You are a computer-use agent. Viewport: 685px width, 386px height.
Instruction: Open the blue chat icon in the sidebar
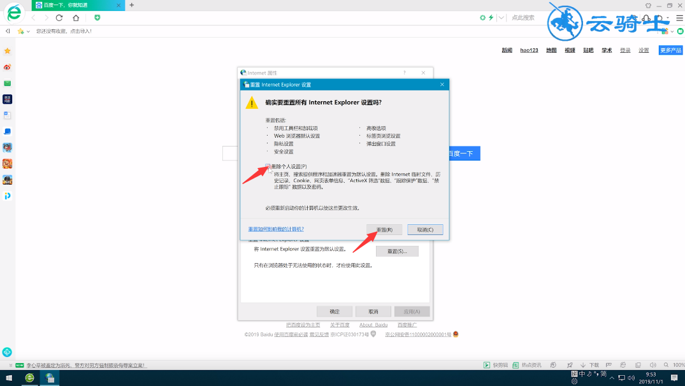pyautogui.click(x=8, y=131)
